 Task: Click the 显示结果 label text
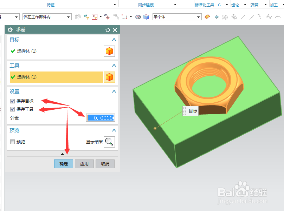(94, 142)
